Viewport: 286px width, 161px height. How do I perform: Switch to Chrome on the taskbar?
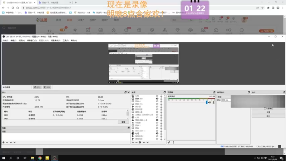40,158
